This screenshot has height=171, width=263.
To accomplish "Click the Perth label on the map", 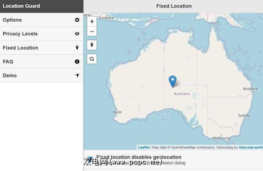I will coord(117,112).
